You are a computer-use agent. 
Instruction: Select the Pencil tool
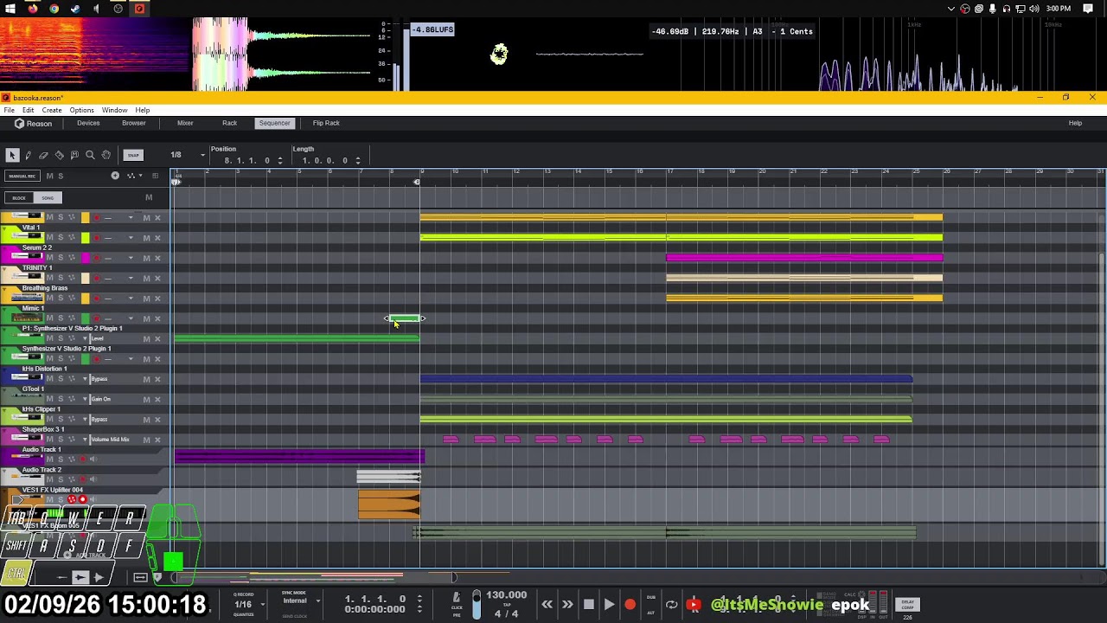[28, 155]
